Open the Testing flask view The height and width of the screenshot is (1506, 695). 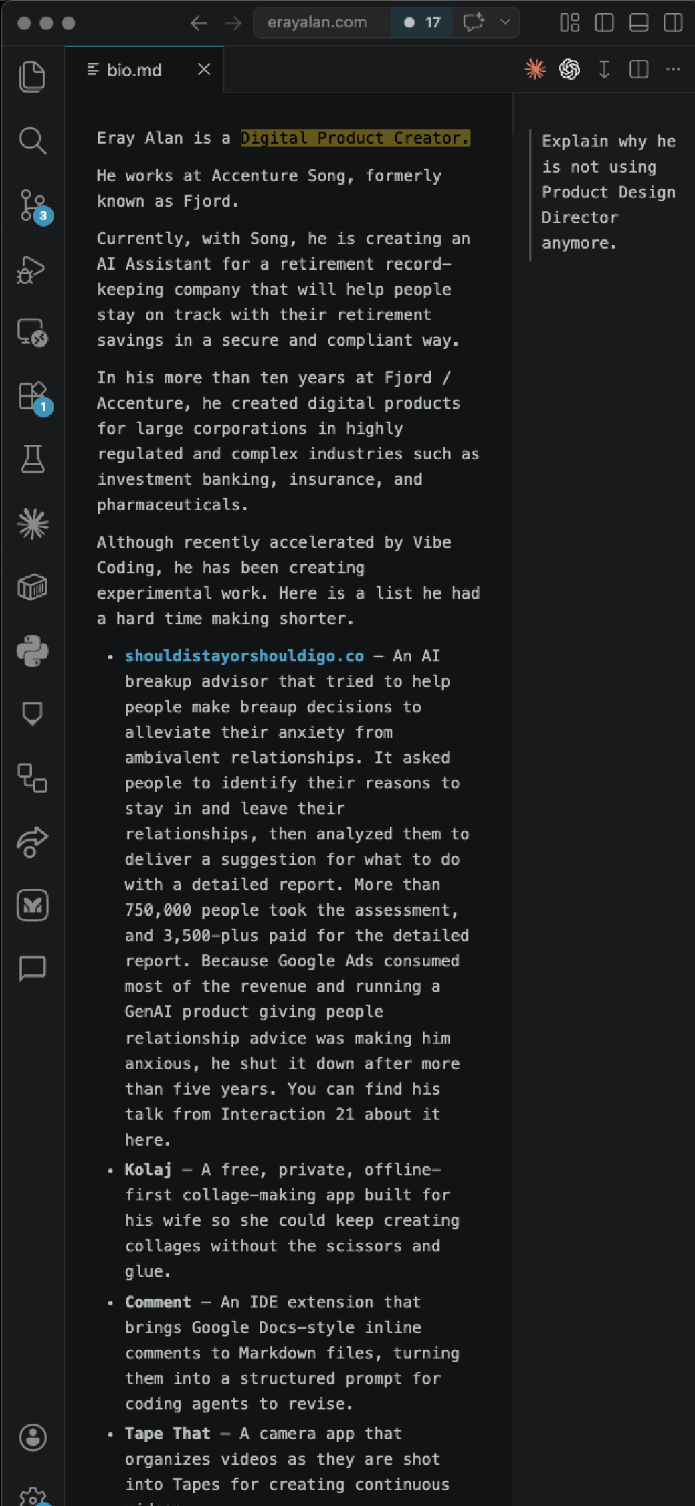32,459
